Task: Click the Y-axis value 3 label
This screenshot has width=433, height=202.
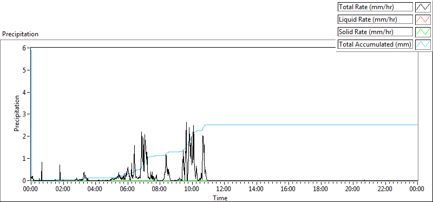Action: 24,114
